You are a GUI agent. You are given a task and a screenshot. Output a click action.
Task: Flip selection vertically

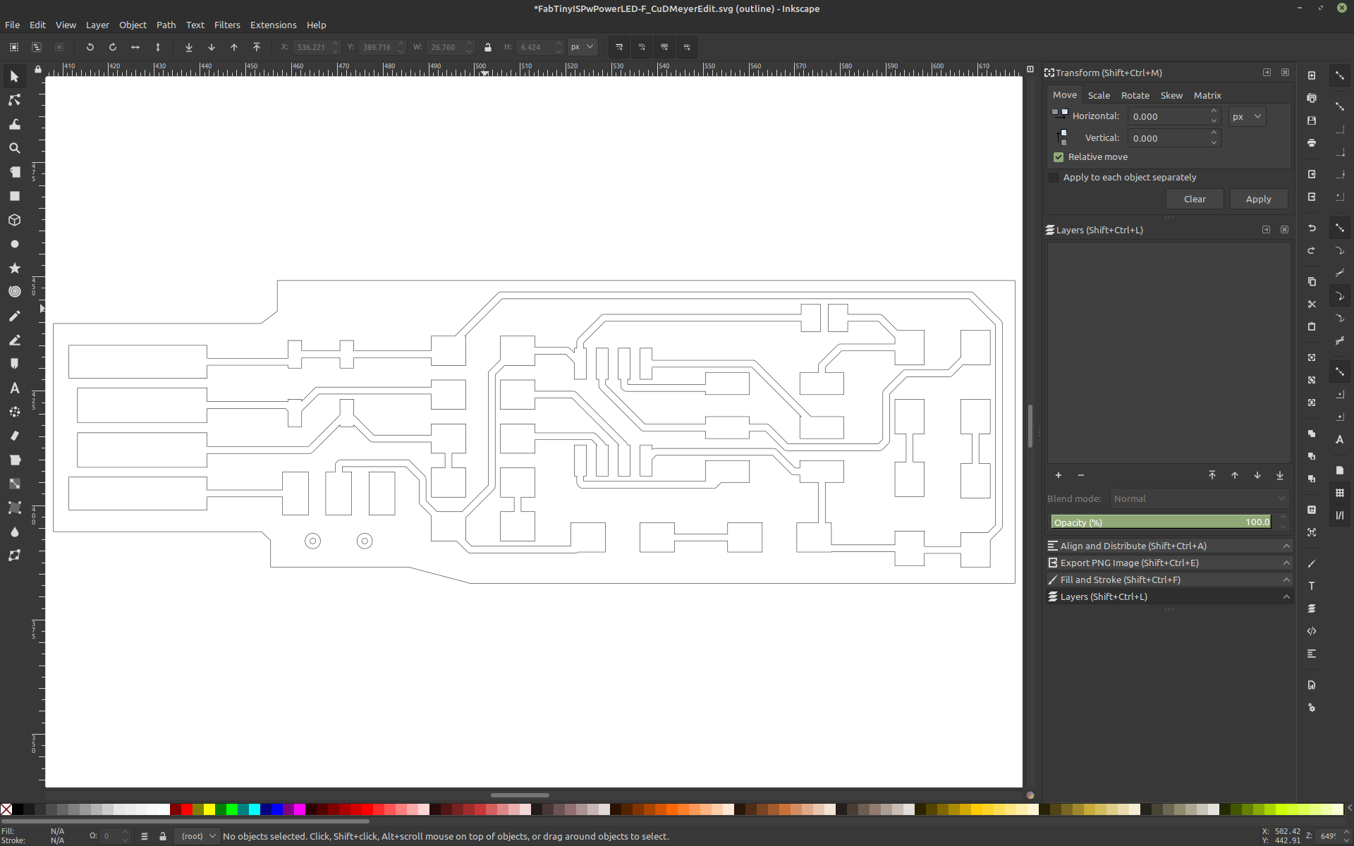(158, 47)
